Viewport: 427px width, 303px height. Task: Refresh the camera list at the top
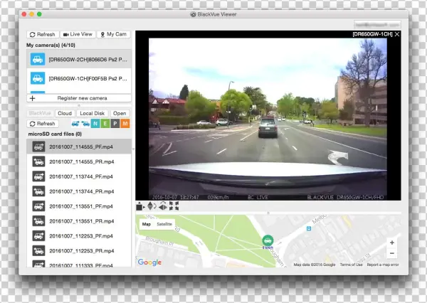pos(43,34)
